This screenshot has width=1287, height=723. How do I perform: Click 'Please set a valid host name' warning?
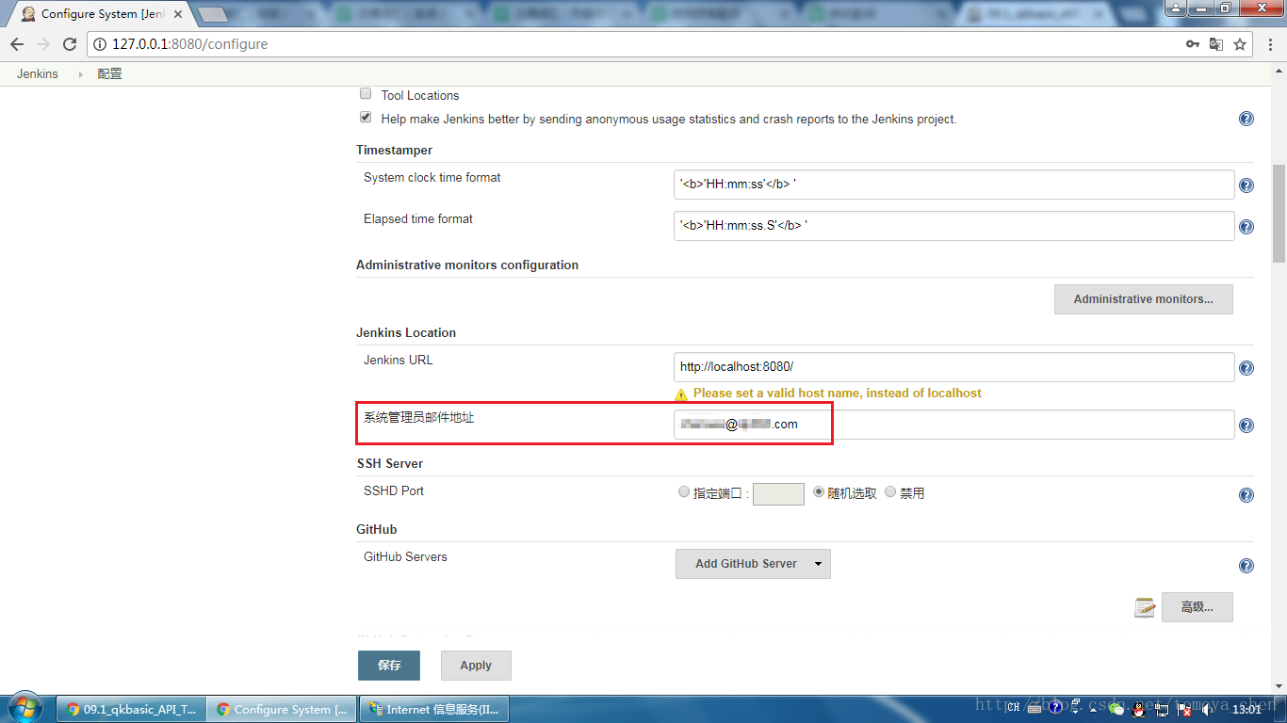[x=837, y=394]
